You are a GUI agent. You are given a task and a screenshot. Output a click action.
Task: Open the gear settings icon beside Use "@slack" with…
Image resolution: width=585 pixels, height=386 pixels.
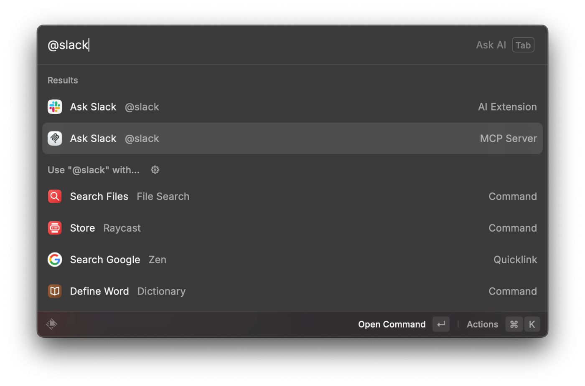tap(155, 170)
